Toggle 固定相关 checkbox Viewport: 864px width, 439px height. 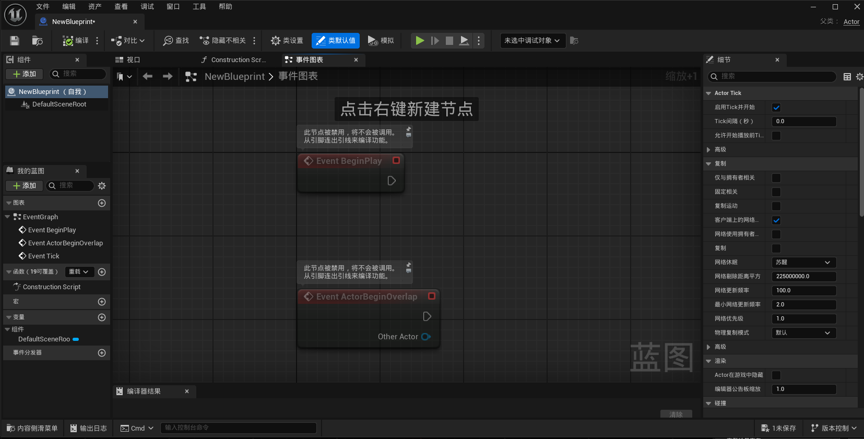776,192
